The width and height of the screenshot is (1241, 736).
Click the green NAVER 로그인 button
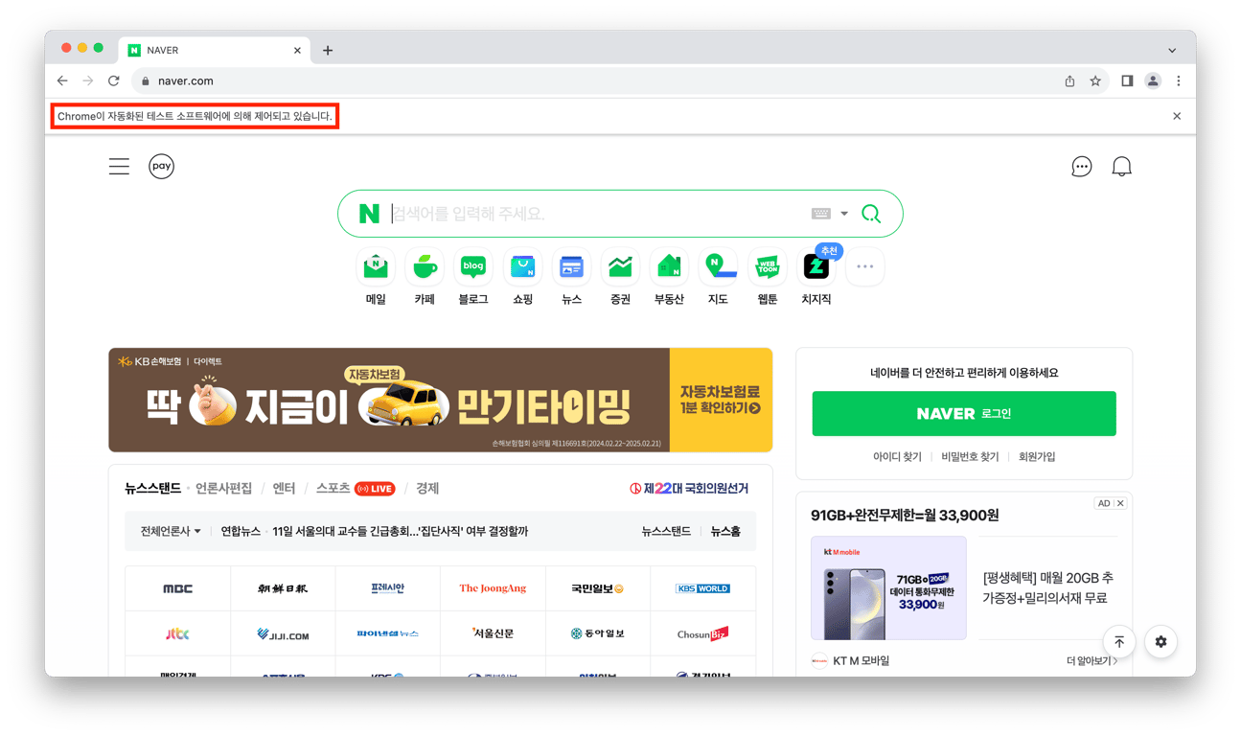[x=964, y=414]
